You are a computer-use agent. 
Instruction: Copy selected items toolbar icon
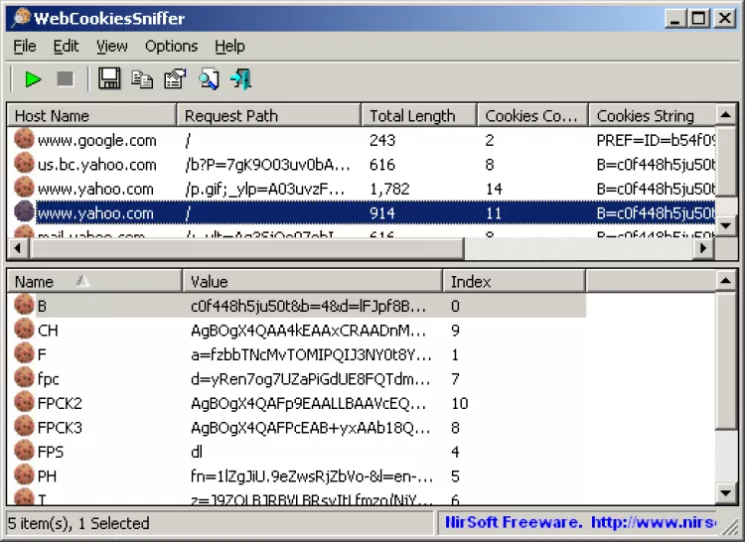point(142,79)
